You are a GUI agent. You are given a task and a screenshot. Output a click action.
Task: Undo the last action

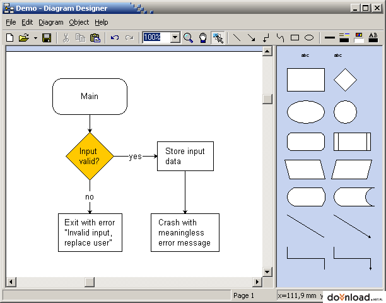(115, 38)
